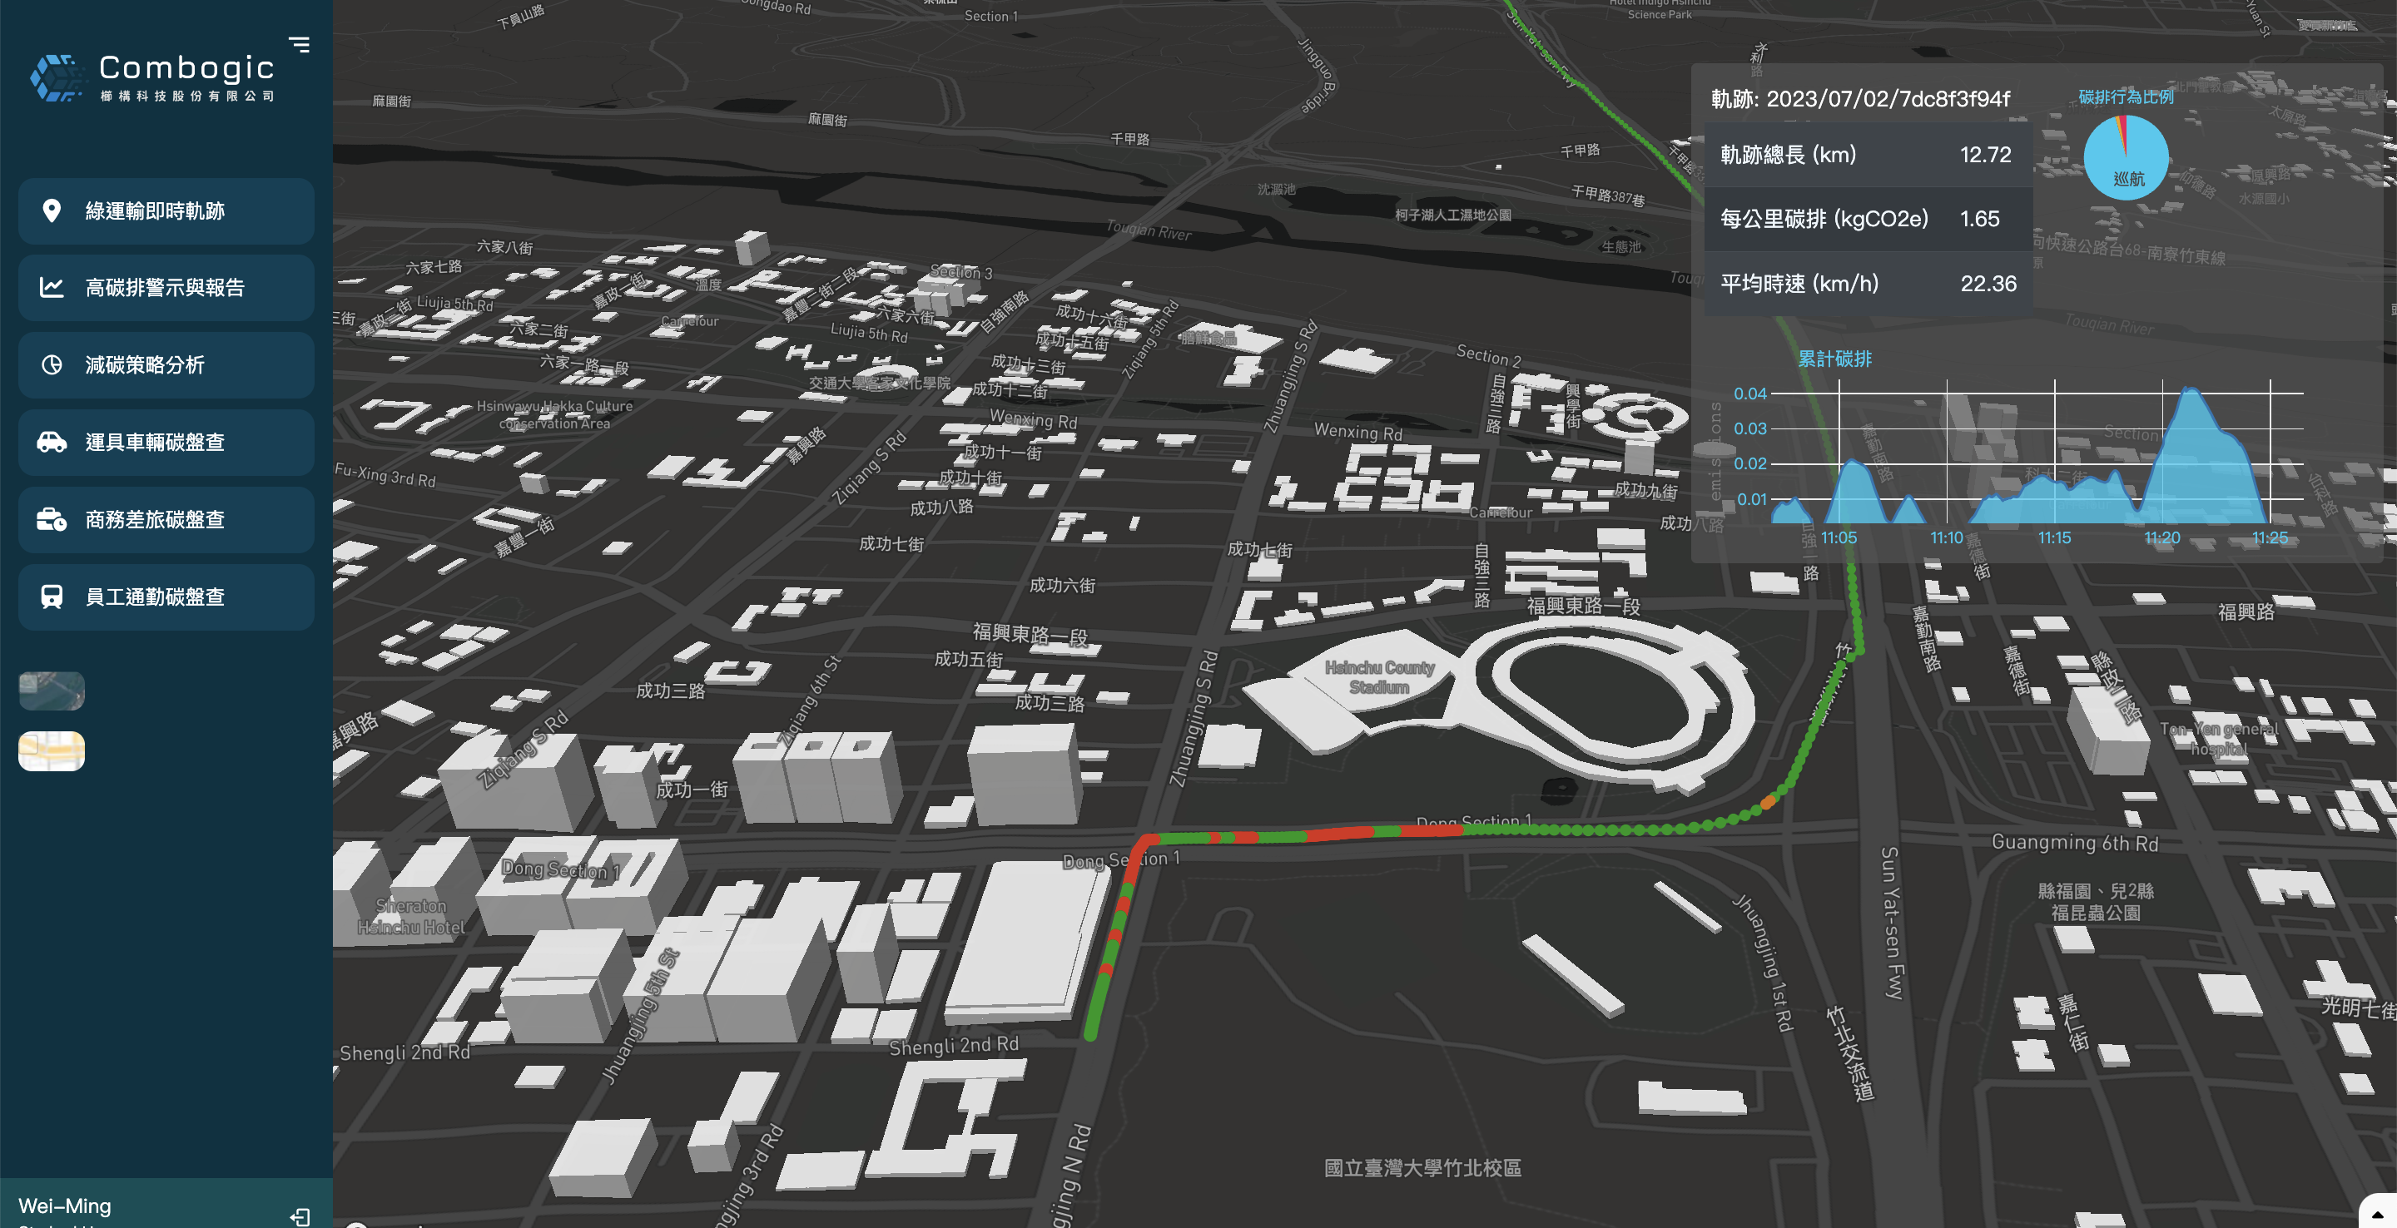Click the Combogic logo
The height and width of the screenshot is (1228, 2397).
[152, 77]
